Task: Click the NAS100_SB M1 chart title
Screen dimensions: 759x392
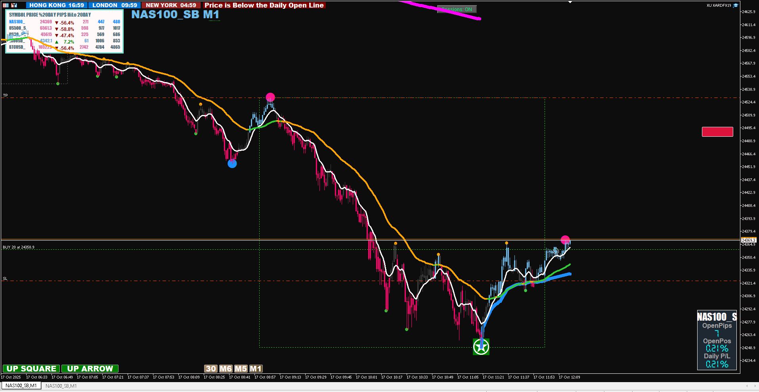Action: (x=175, y=14)
